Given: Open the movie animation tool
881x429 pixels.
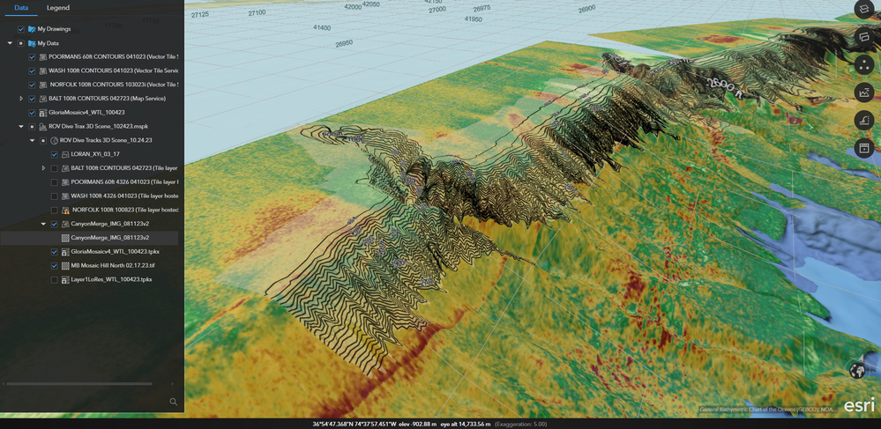Looking at the screenshot, I should pyautogui.click(x=862, y=148).
